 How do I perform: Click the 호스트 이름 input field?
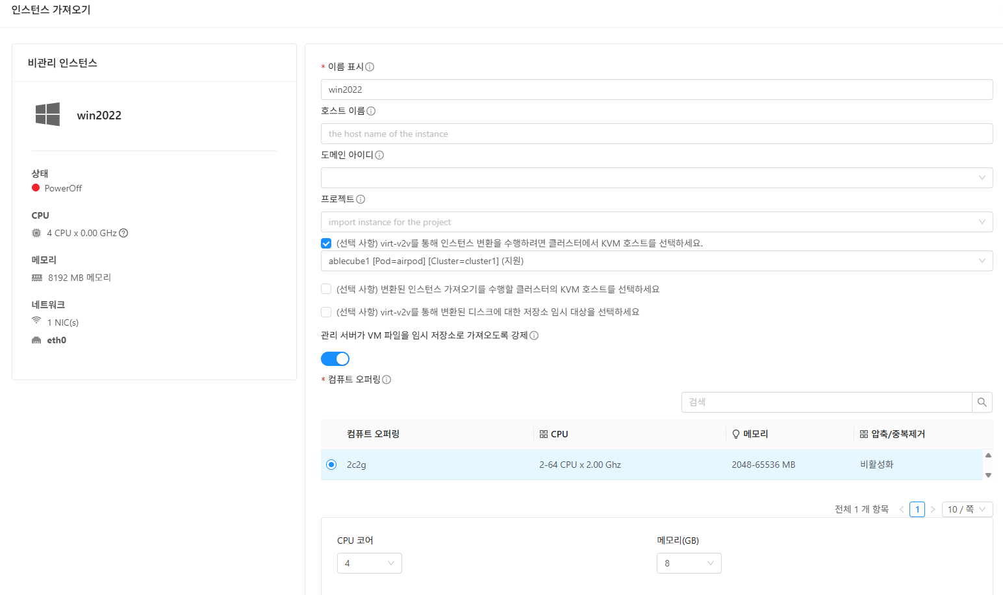click(656, 134)
